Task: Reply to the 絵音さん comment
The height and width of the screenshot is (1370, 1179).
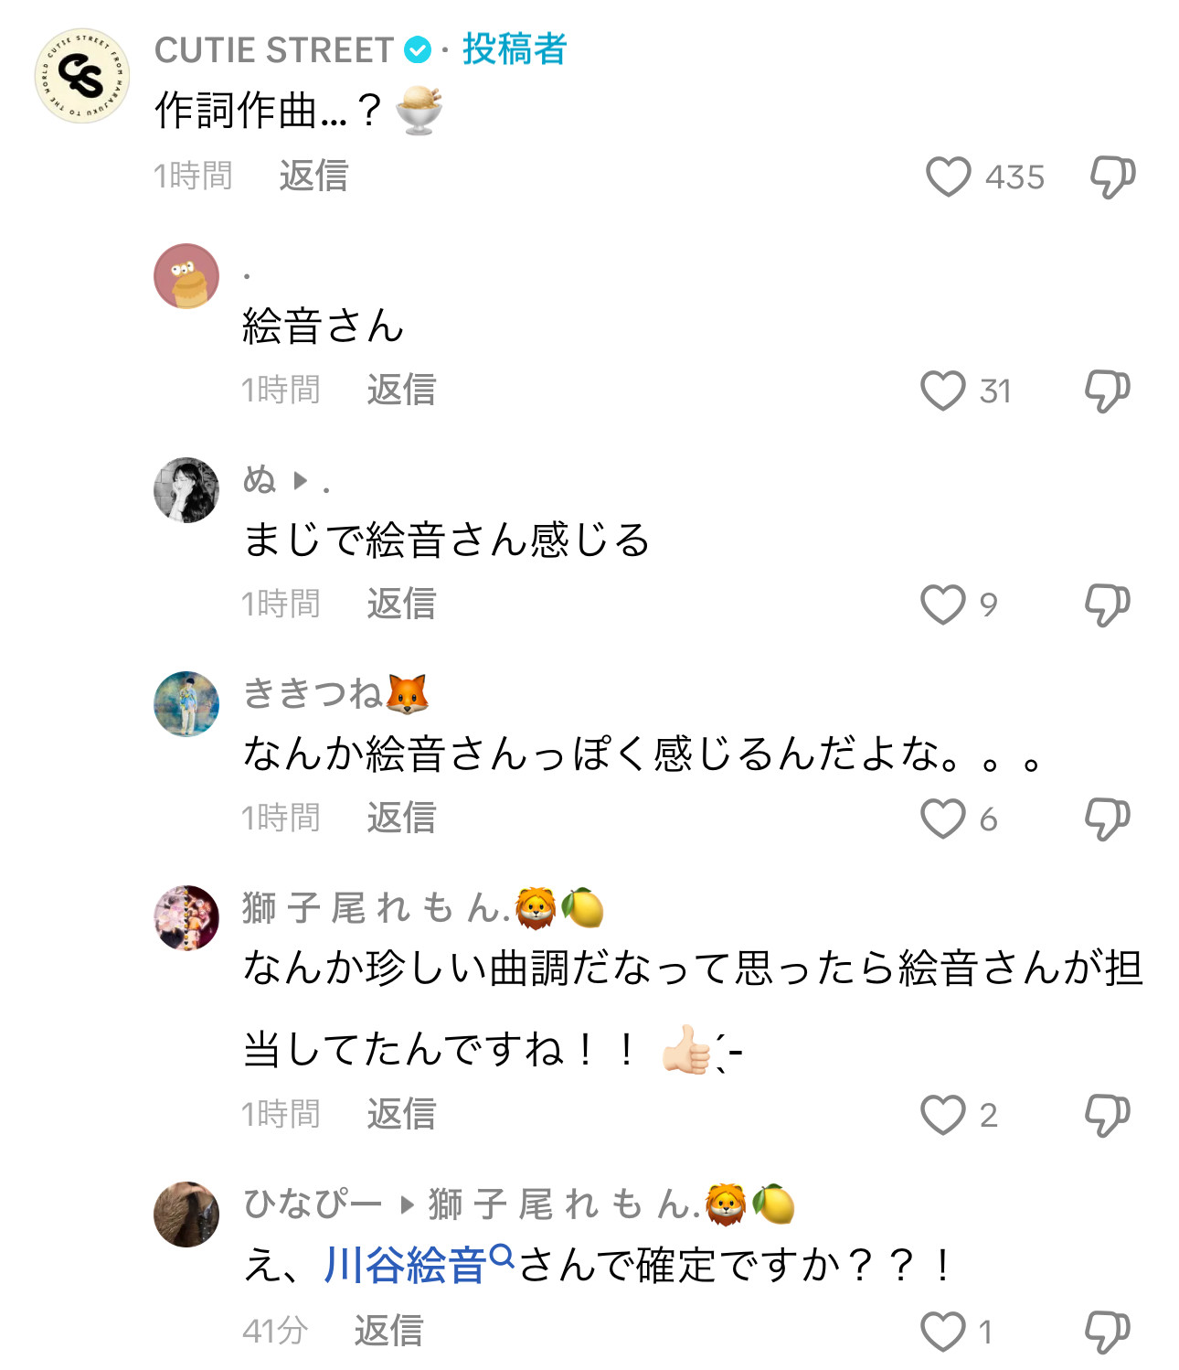Action: [401, 390]
